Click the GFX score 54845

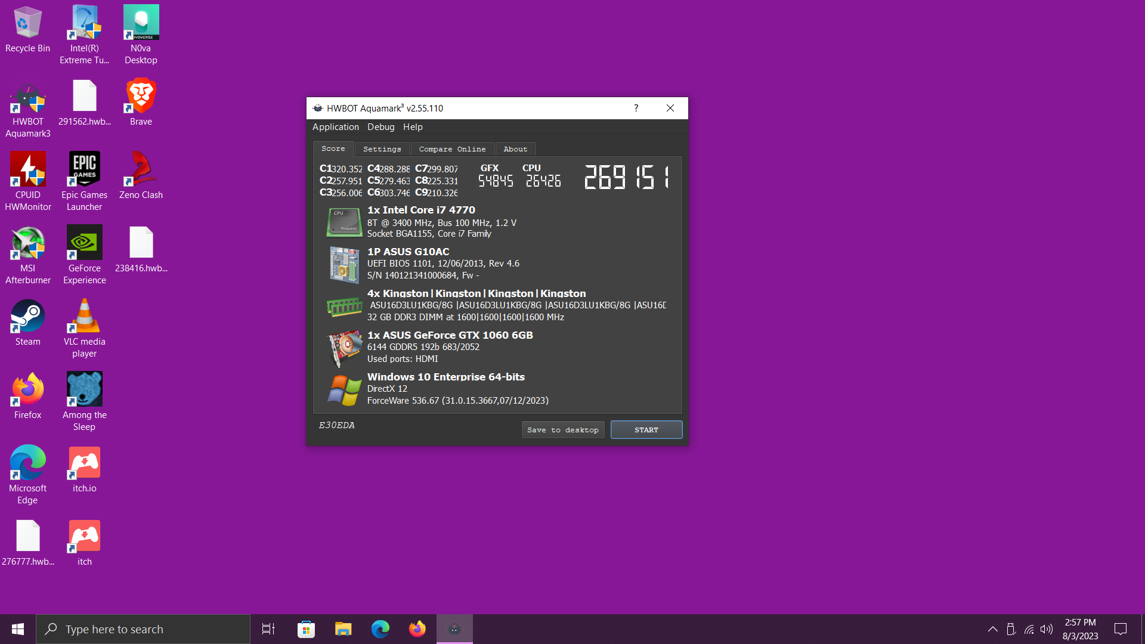[496, 181]
